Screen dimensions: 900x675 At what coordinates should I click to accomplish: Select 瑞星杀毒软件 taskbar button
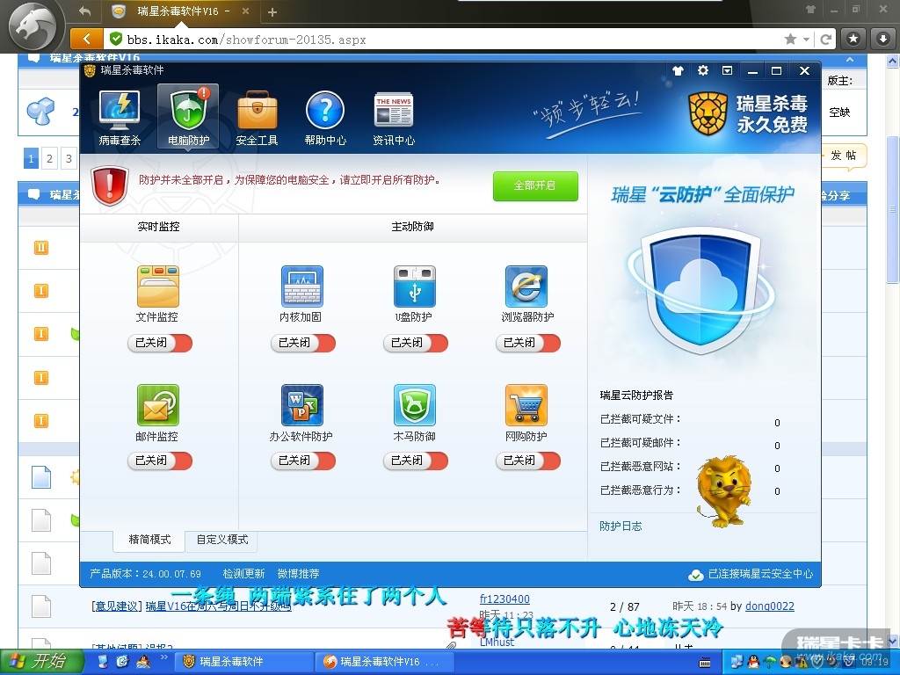pos(244,662)
